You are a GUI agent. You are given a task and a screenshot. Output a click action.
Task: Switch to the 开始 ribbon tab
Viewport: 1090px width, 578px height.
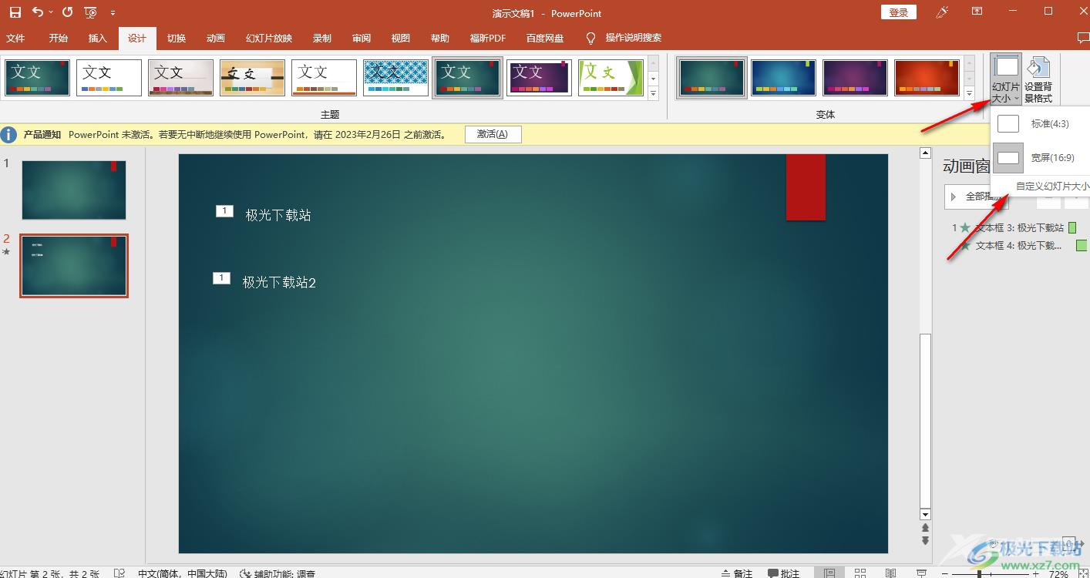58,38
